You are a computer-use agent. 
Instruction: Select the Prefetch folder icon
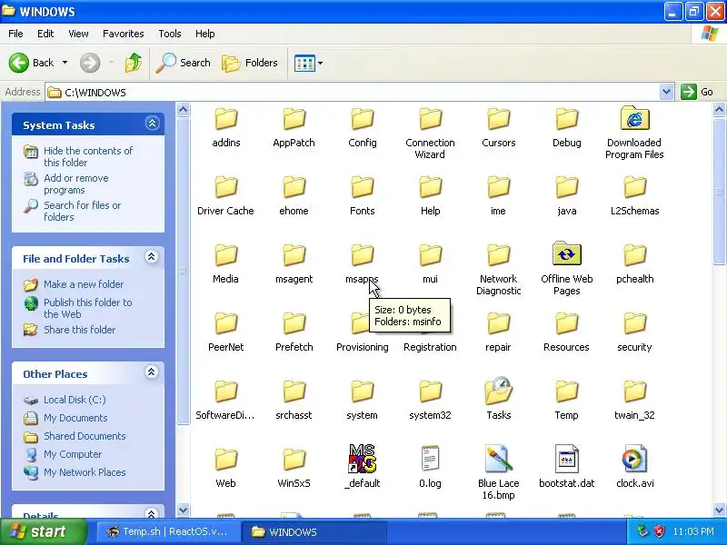(x=294, y=323)
